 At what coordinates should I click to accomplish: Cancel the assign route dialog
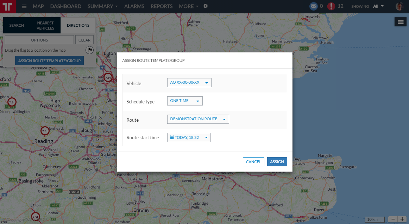pos(253,162)
